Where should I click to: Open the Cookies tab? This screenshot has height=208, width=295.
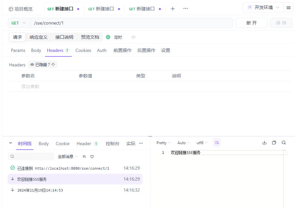[83, 50]
